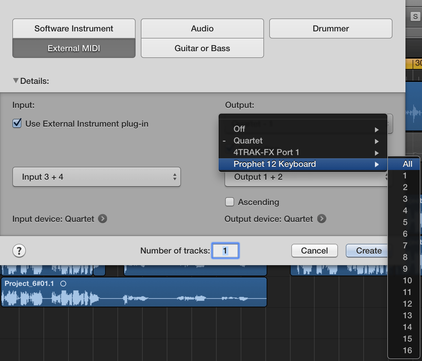422x361 pixels.
Task: Choose MIDI channel 7
Action: 404,245
